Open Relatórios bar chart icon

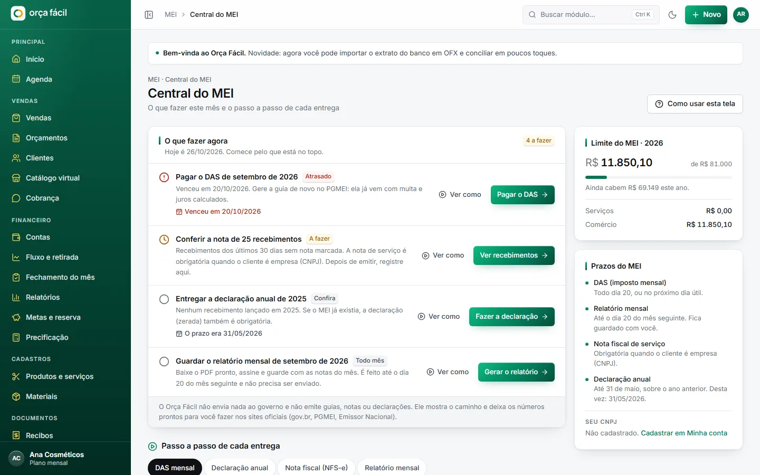tap(16, 297)
